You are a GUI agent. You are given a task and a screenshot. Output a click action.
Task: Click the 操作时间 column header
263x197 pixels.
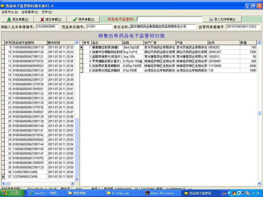pyautogui.click(x=61, y=43)
